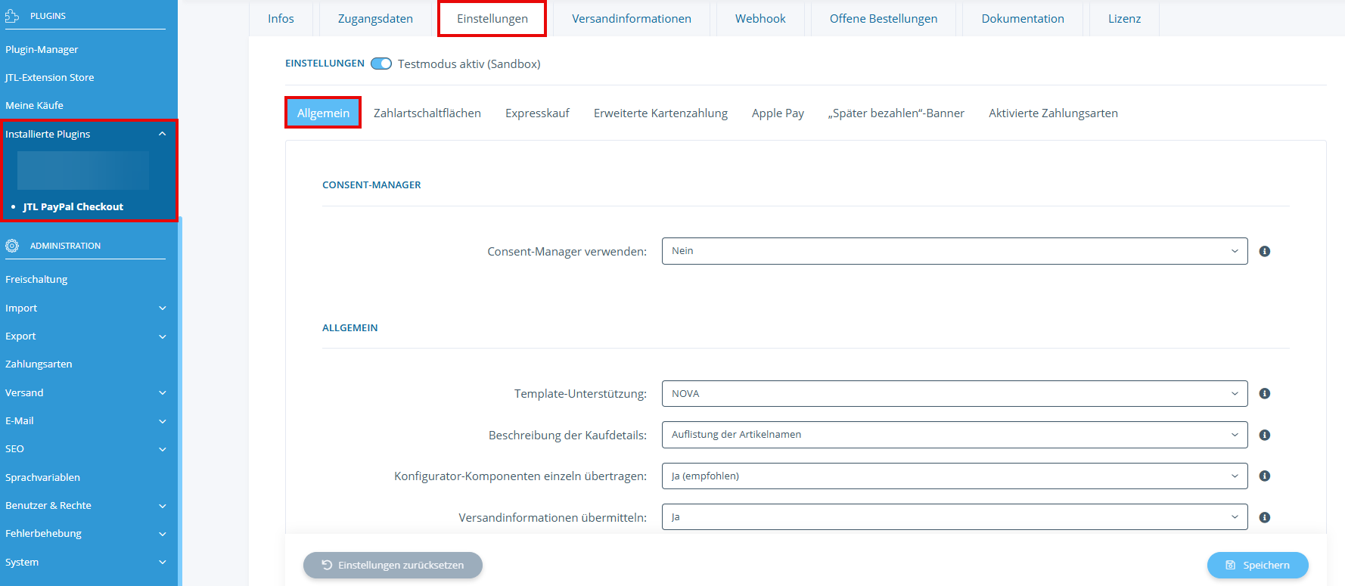Image resolution: width=1345 pixels, height=586 pixels.
Task: Open JTL-Extension Store in sidebar
Action: [x=50, y=77]
